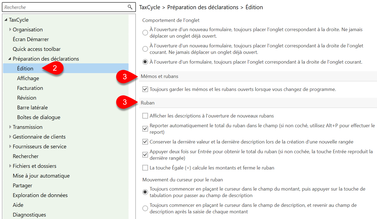Collapse Préparation des déclarations node
The width and height of the screenshot is (377, 219).
pyautogui.click(x=10, y=59)
